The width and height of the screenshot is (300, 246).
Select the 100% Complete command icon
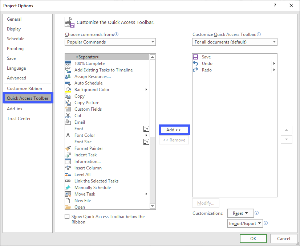68,63
